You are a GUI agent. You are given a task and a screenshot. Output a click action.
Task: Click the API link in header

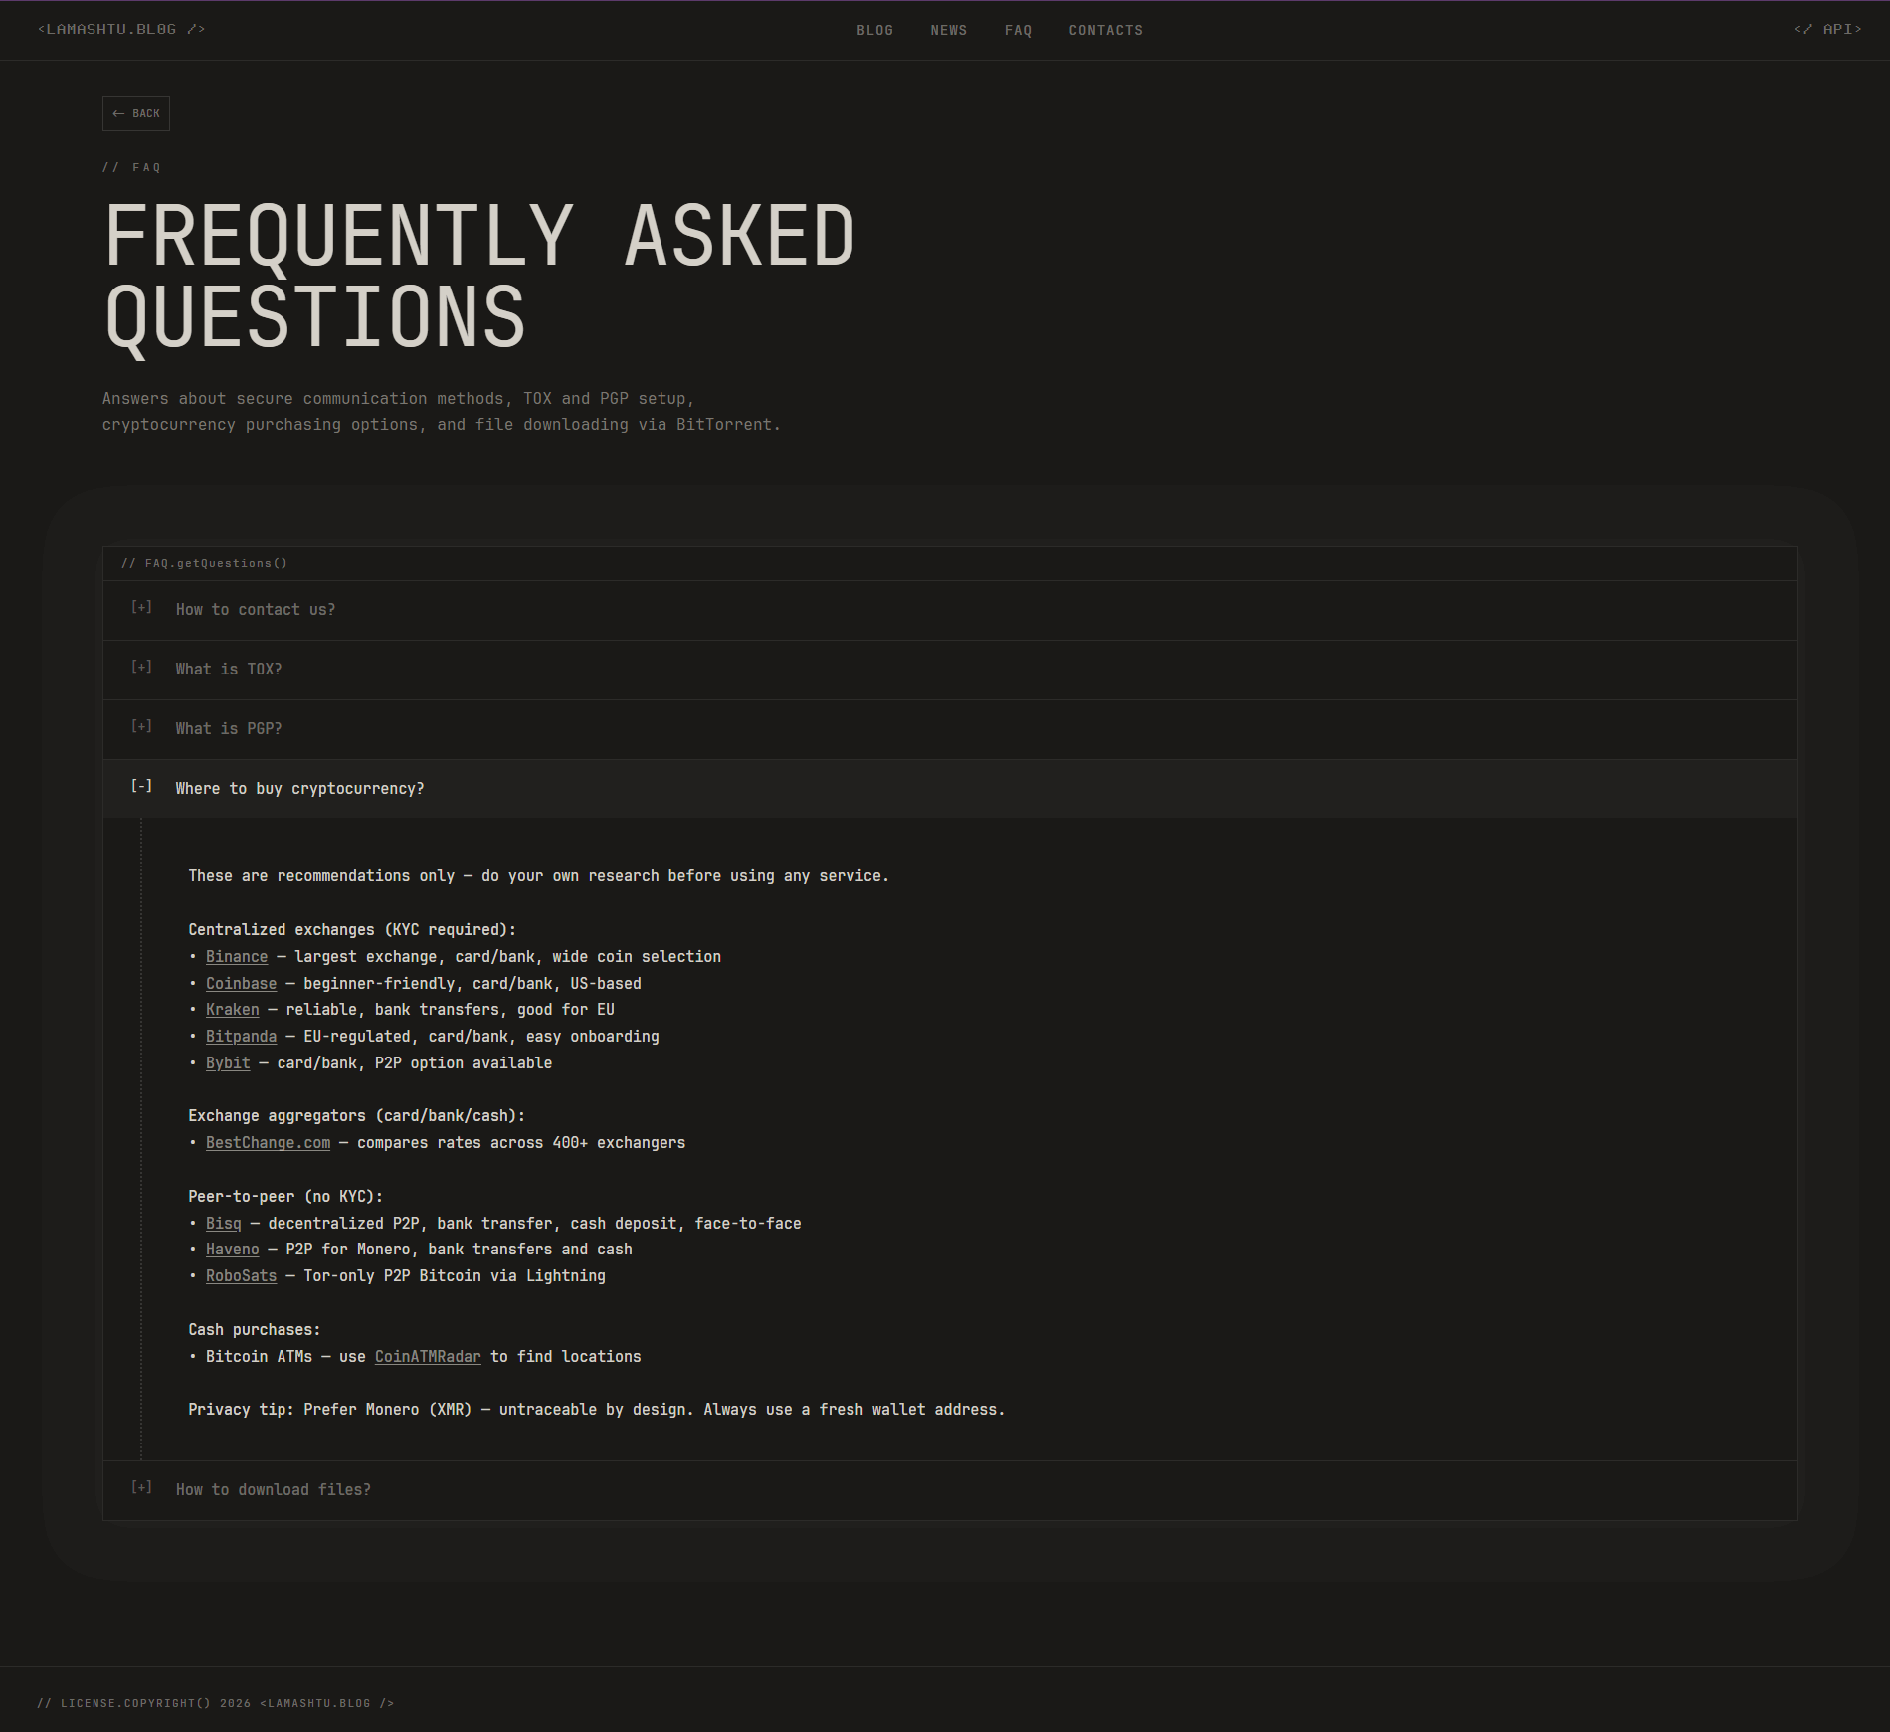(x=1827, y=30)
